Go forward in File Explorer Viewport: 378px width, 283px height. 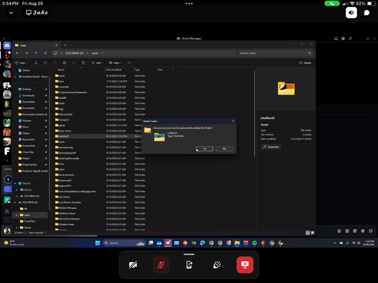click(x=27, y=53)
